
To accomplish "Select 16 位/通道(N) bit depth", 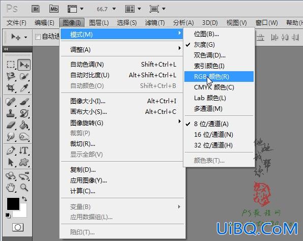I will point(219,135).
